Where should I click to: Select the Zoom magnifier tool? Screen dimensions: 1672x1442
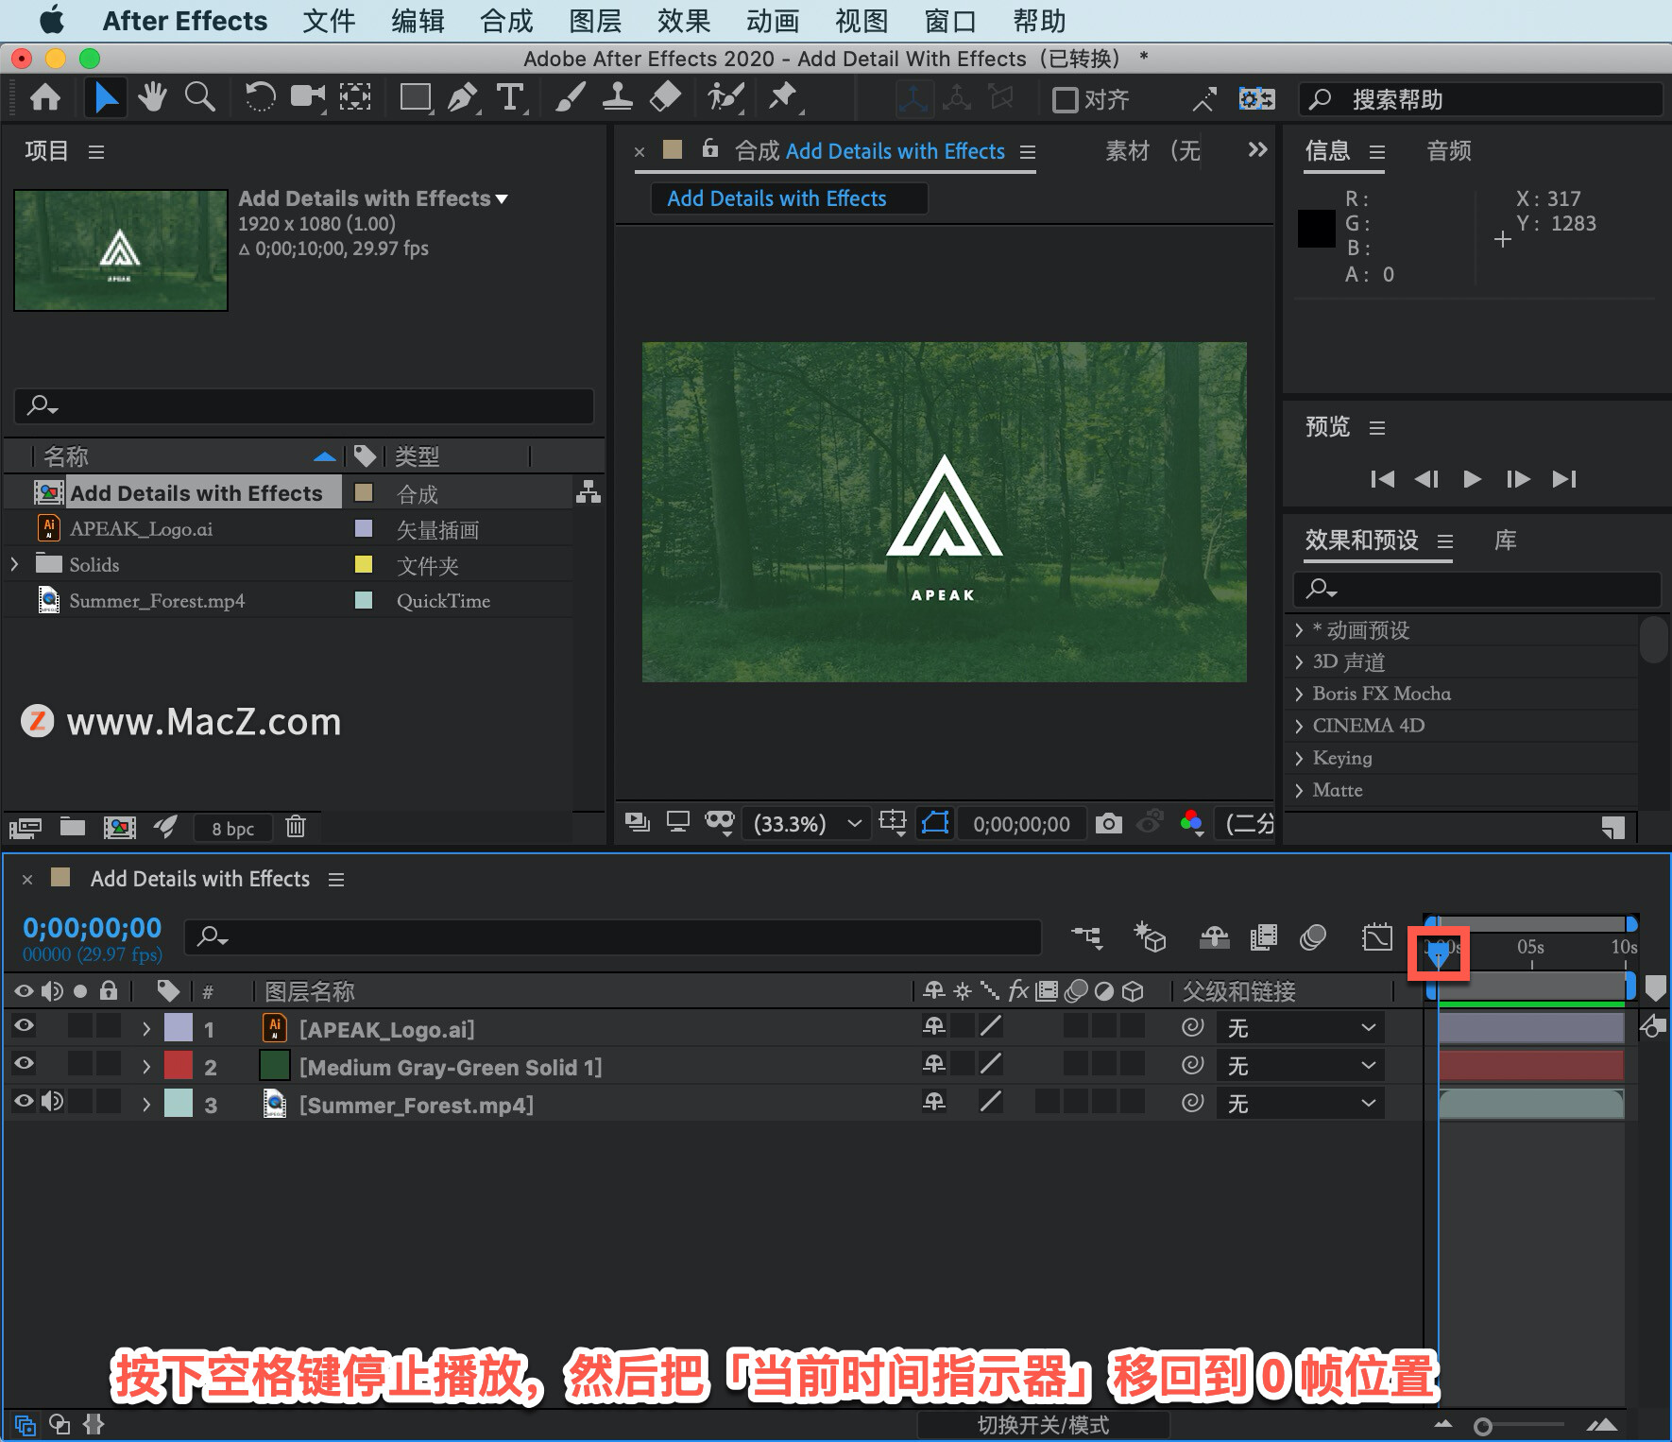(199, 97)
